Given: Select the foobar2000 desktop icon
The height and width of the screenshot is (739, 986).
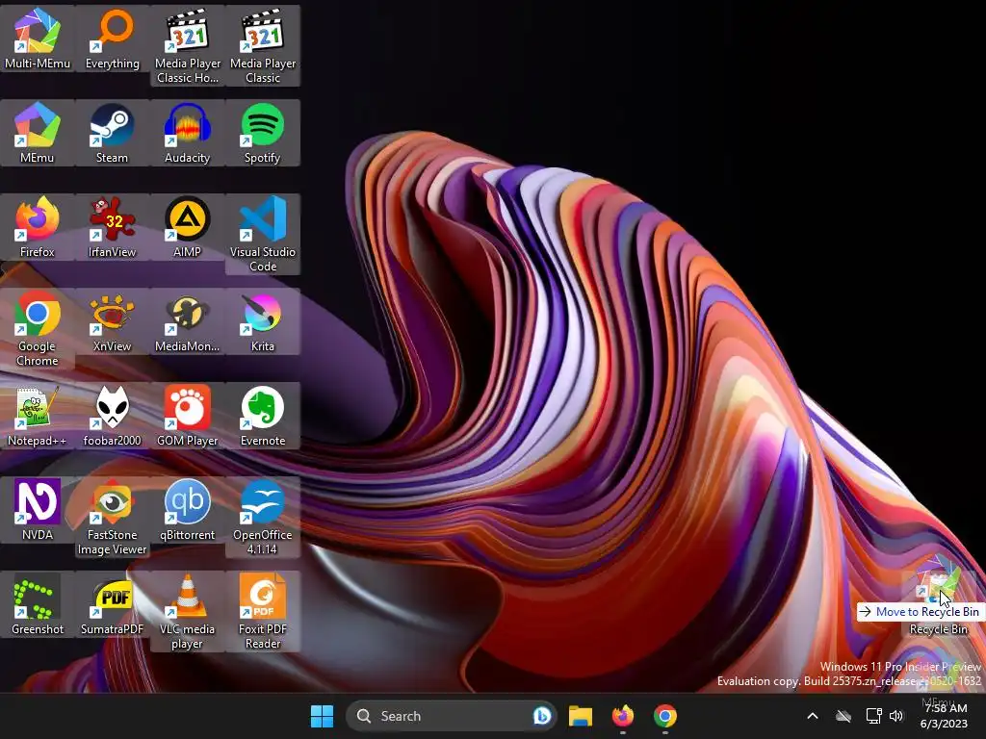Looking at the screenshot, I should pos(112,416).
